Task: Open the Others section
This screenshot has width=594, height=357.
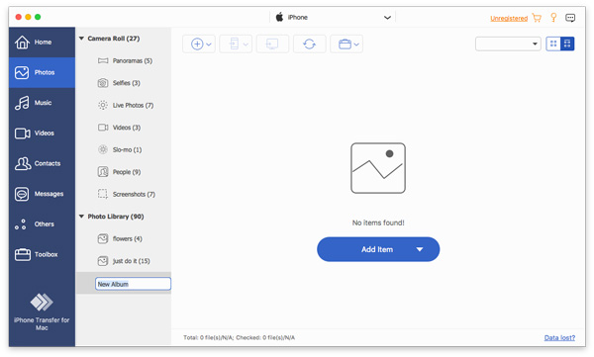Action: (42, 223)
